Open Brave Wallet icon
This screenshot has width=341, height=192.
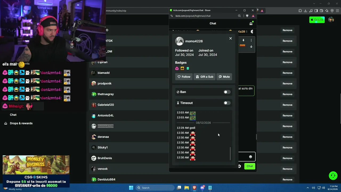tap(322, 11)
